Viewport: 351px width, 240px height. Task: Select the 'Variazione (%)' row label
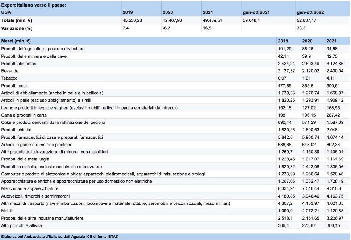[x=17, y=28]
